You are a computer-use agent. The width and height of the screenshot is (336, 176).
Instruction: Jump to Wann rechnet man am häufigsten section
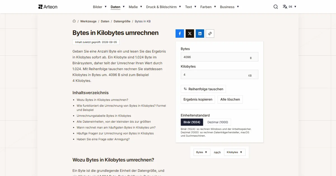[116, 127]
